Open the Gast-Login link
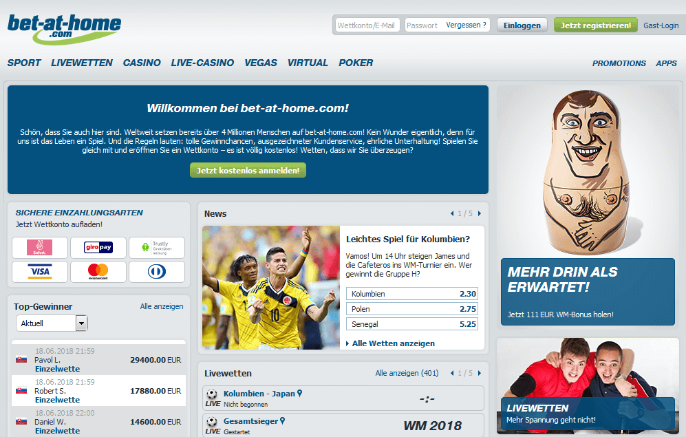Screen dimensions: 686x437 click(661, 25)
